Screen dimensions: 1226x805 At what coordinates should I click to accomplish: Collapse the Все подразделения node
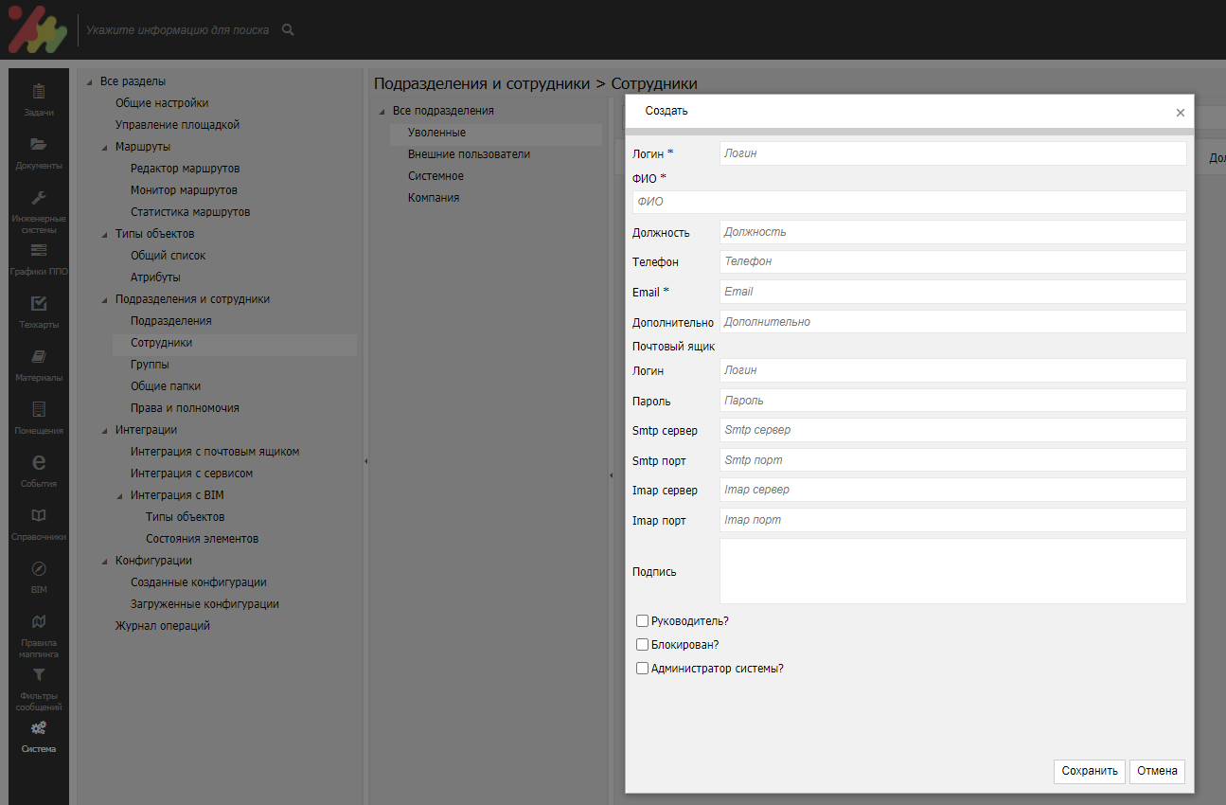pos(382,112)
